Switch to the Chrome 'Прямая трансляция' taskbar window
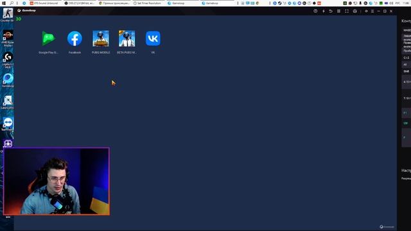This screenshot has height=231, width=411. pos(114,3)
